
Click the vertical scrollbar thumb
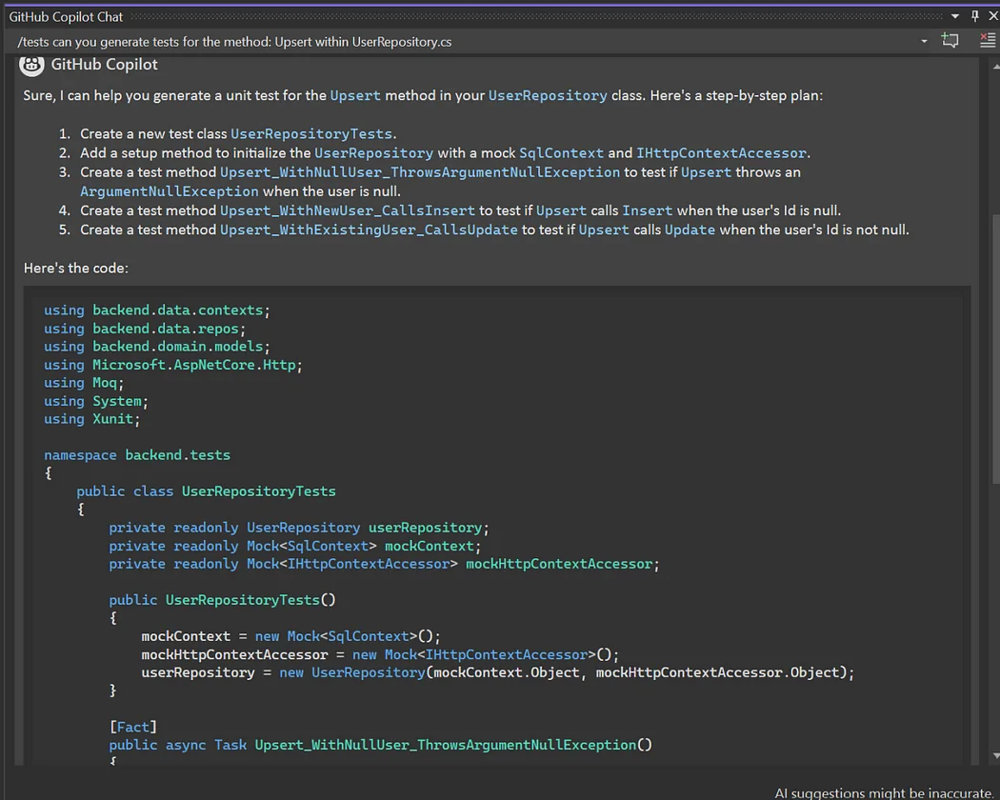[x=995, y=349]
